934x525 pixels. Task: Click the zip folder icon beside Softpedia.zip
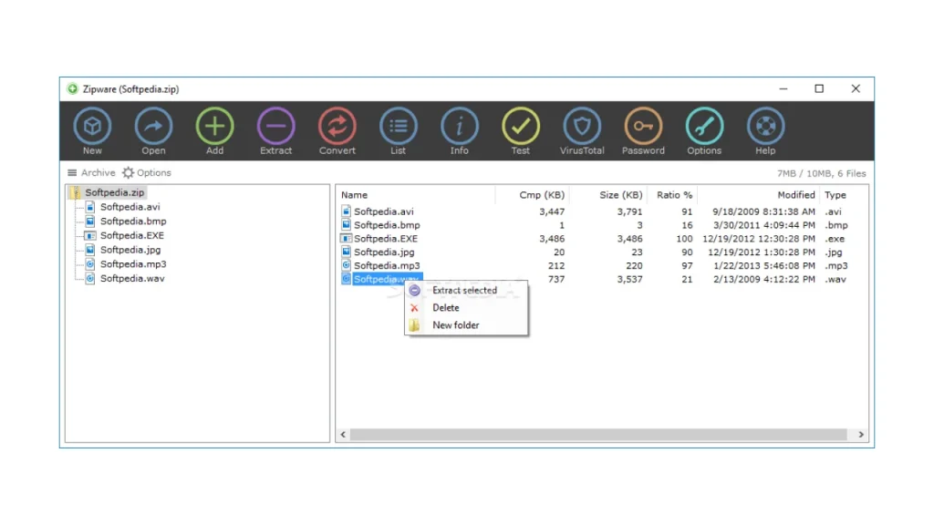click(77, 192)
